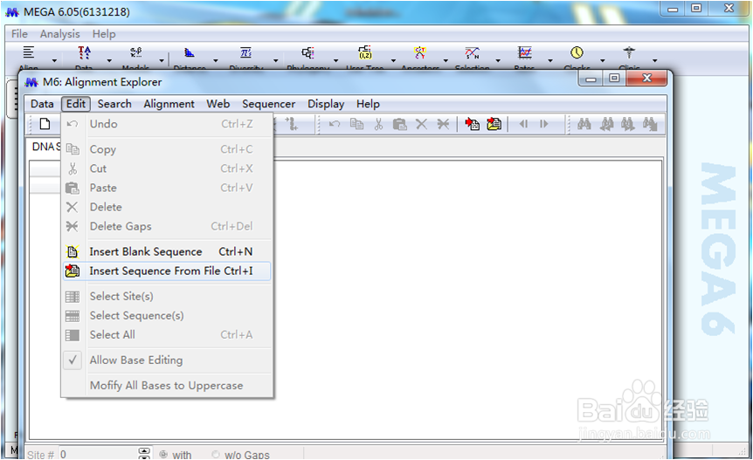Image resolution: width=753 pixels, height=460 pixels.
Task: Click the Clocks icon in MEGA toolbar
Action: tap(577, 51)
